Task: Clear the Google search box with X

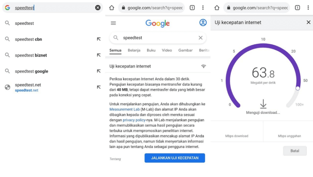Action: 201,38
